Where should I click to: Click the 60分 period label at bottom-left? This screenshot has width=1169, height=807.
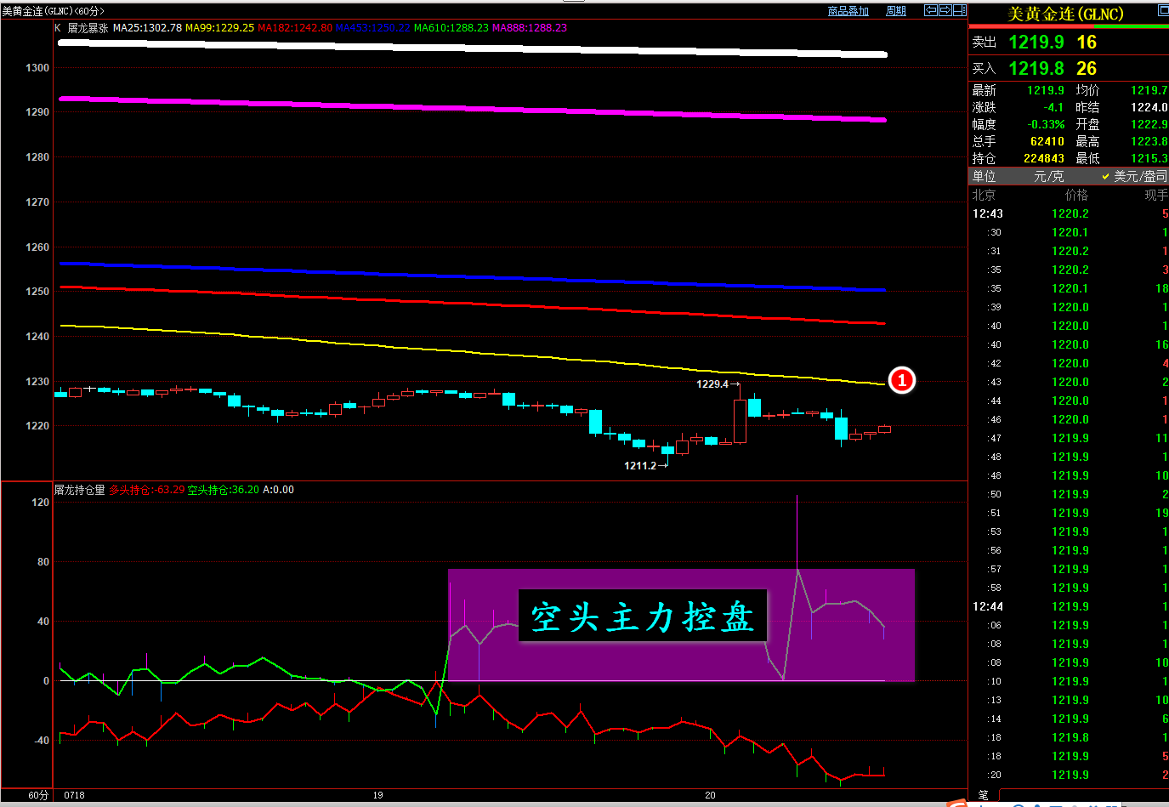(38, 795)
